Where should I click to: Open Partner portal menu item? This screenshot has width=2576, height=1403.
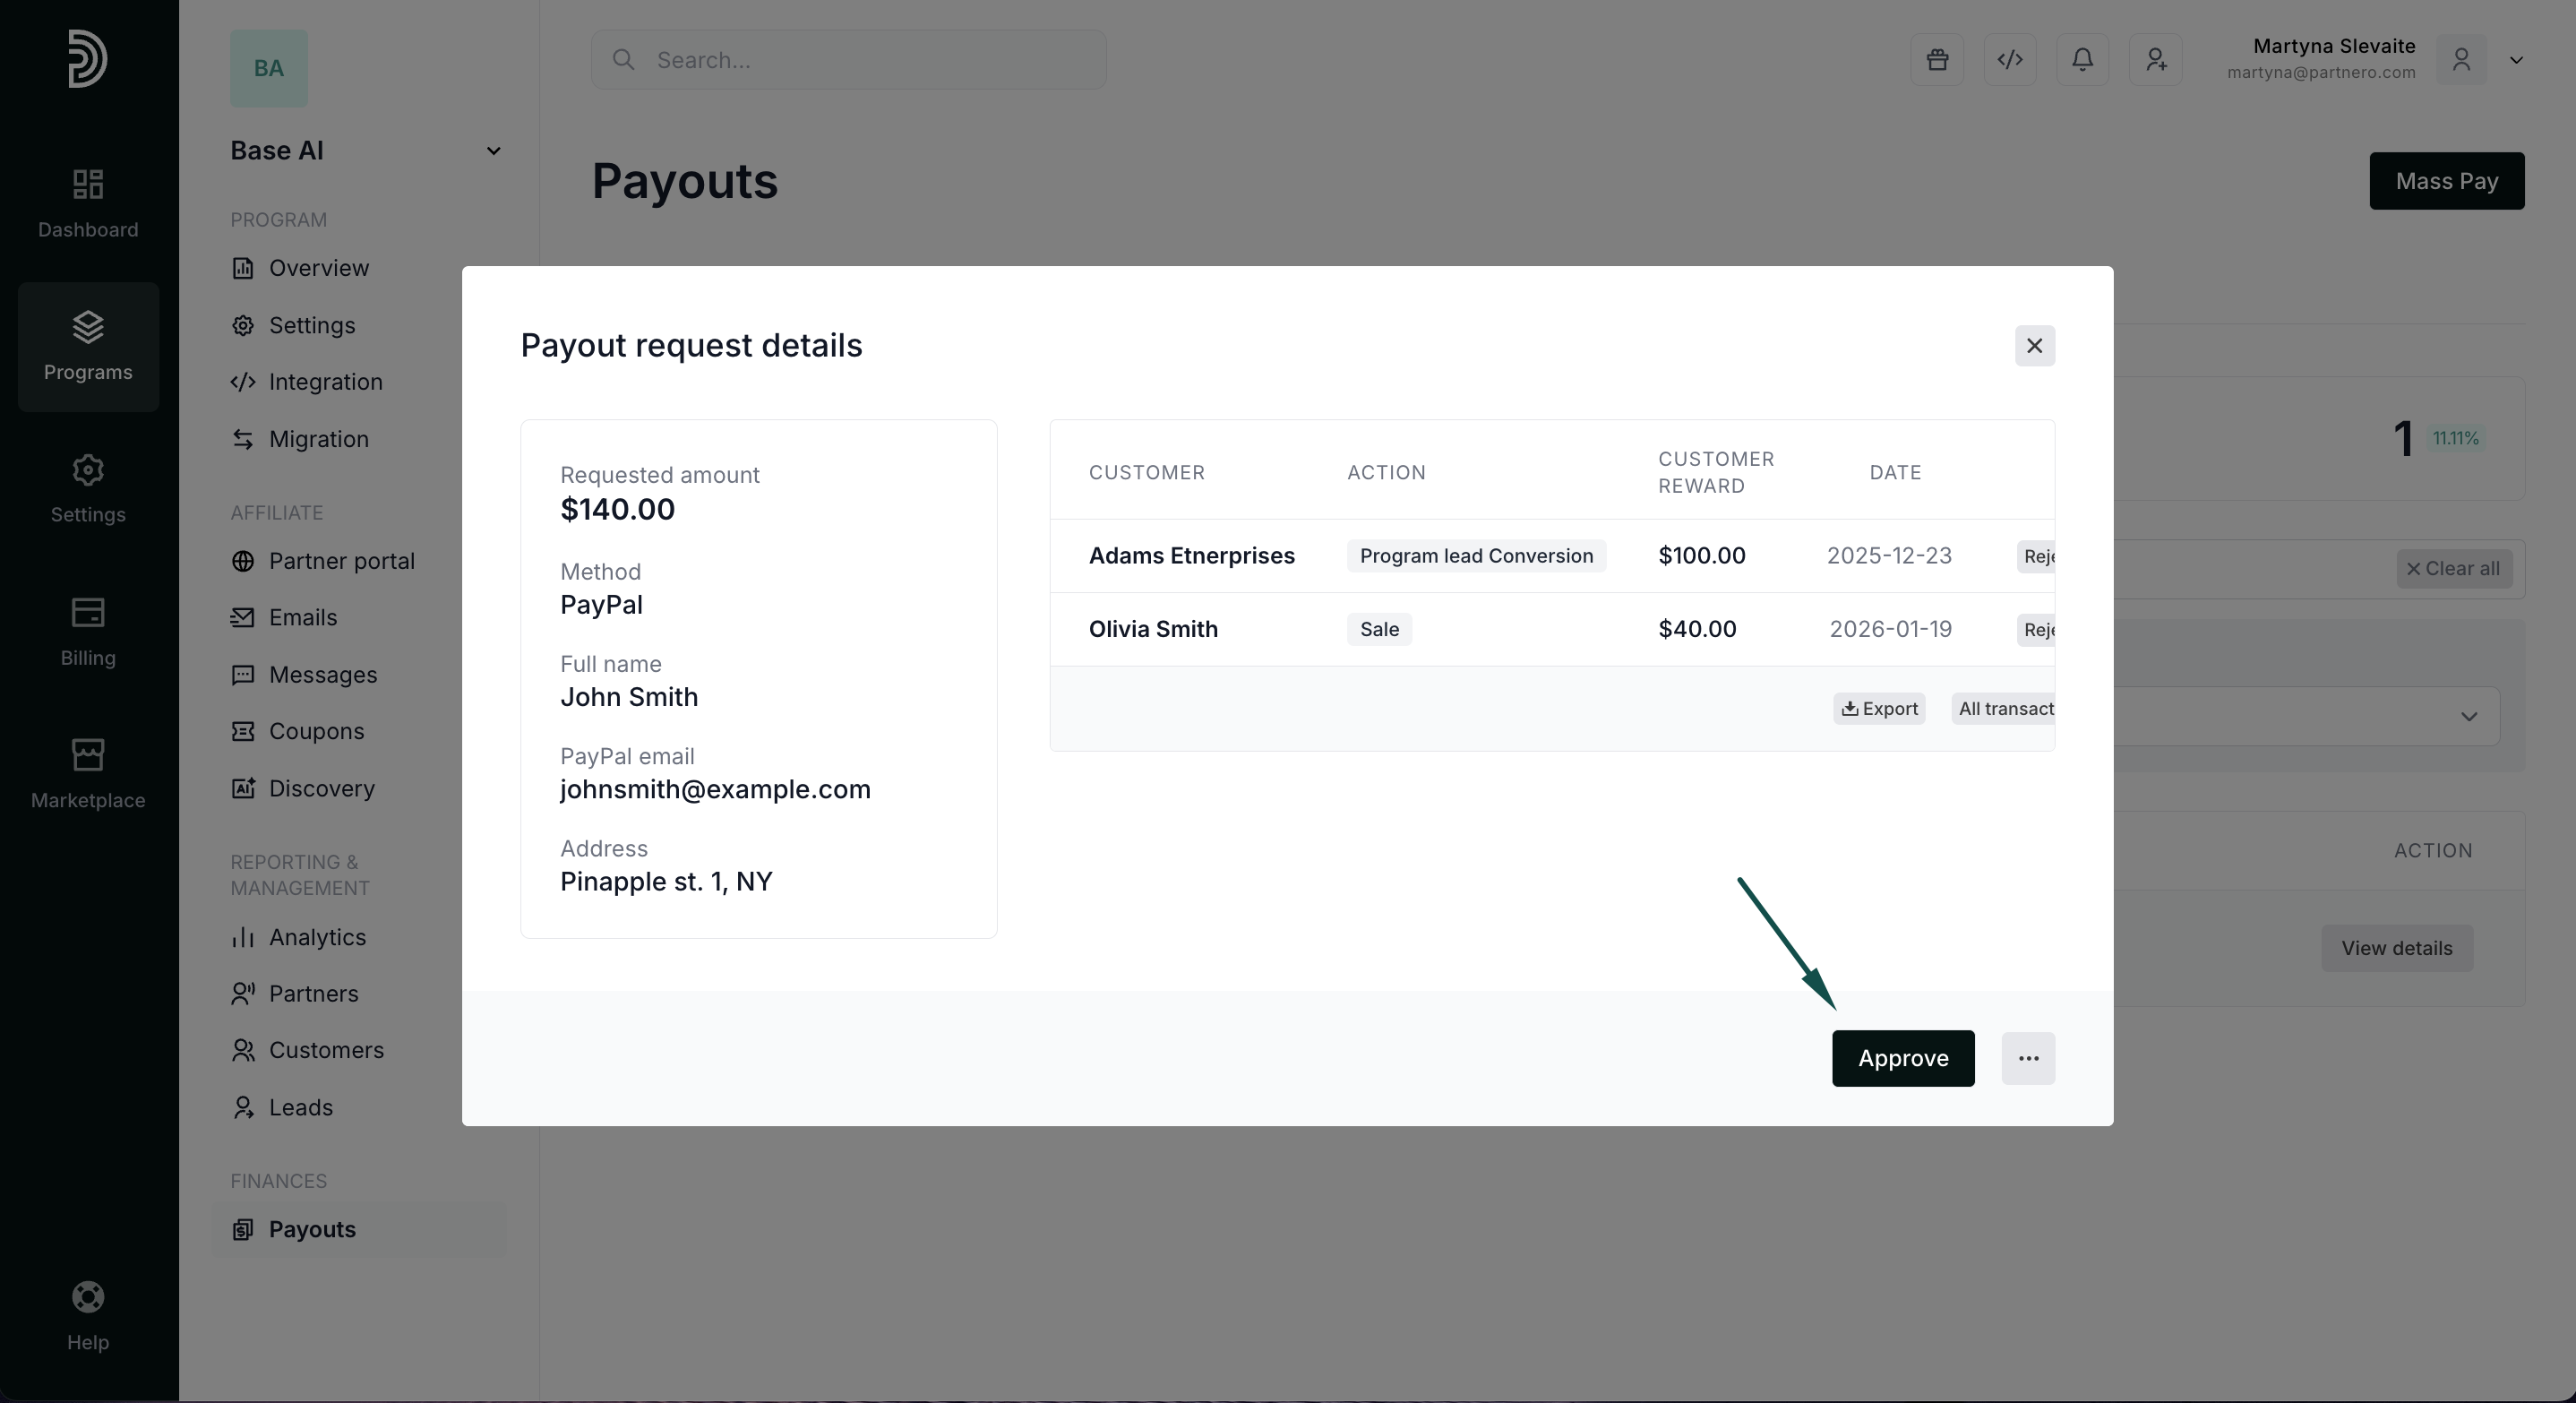[341, 561]
